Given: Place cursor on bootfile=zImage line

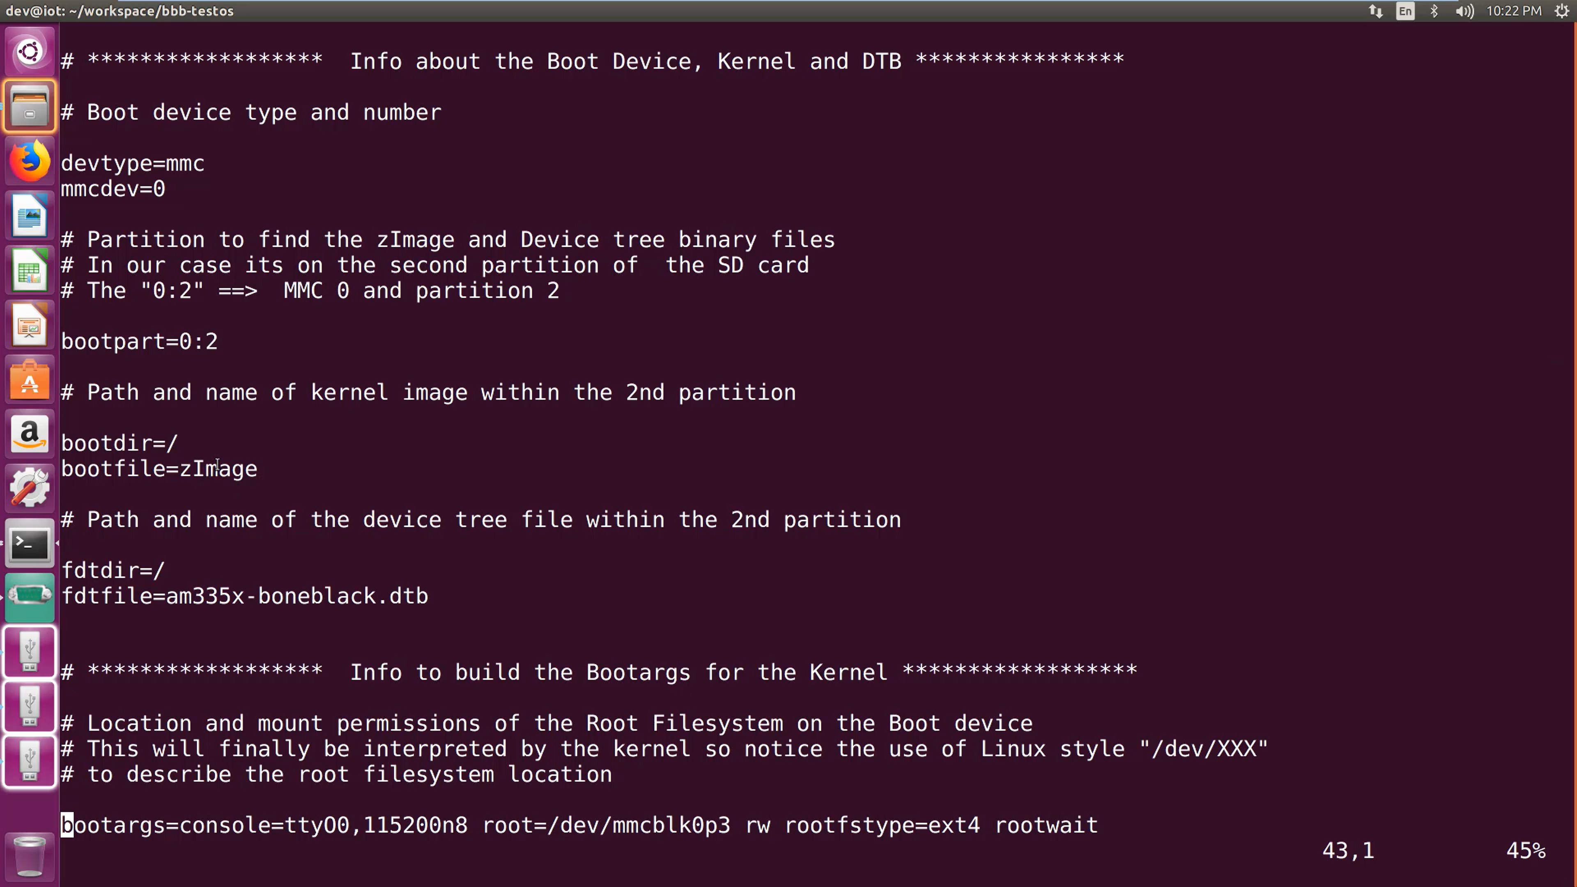Looking at the screenshot, I should [x=159, y=469].
